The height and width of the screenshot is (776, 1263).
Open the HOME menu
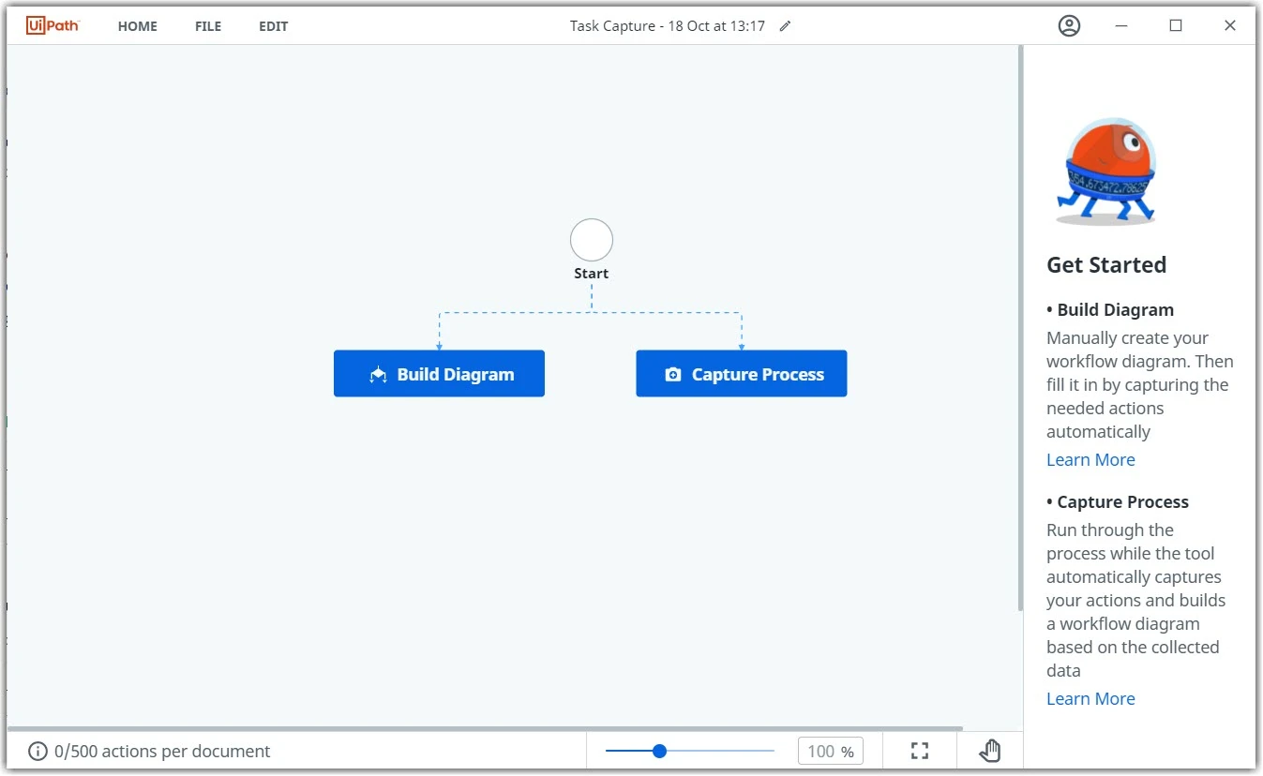[138, 26]
